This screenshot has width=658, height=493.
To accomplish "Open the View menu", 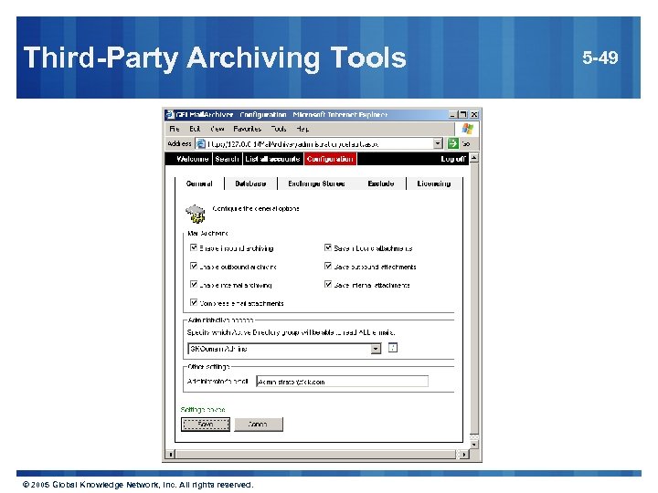I will tap(217, 129).
